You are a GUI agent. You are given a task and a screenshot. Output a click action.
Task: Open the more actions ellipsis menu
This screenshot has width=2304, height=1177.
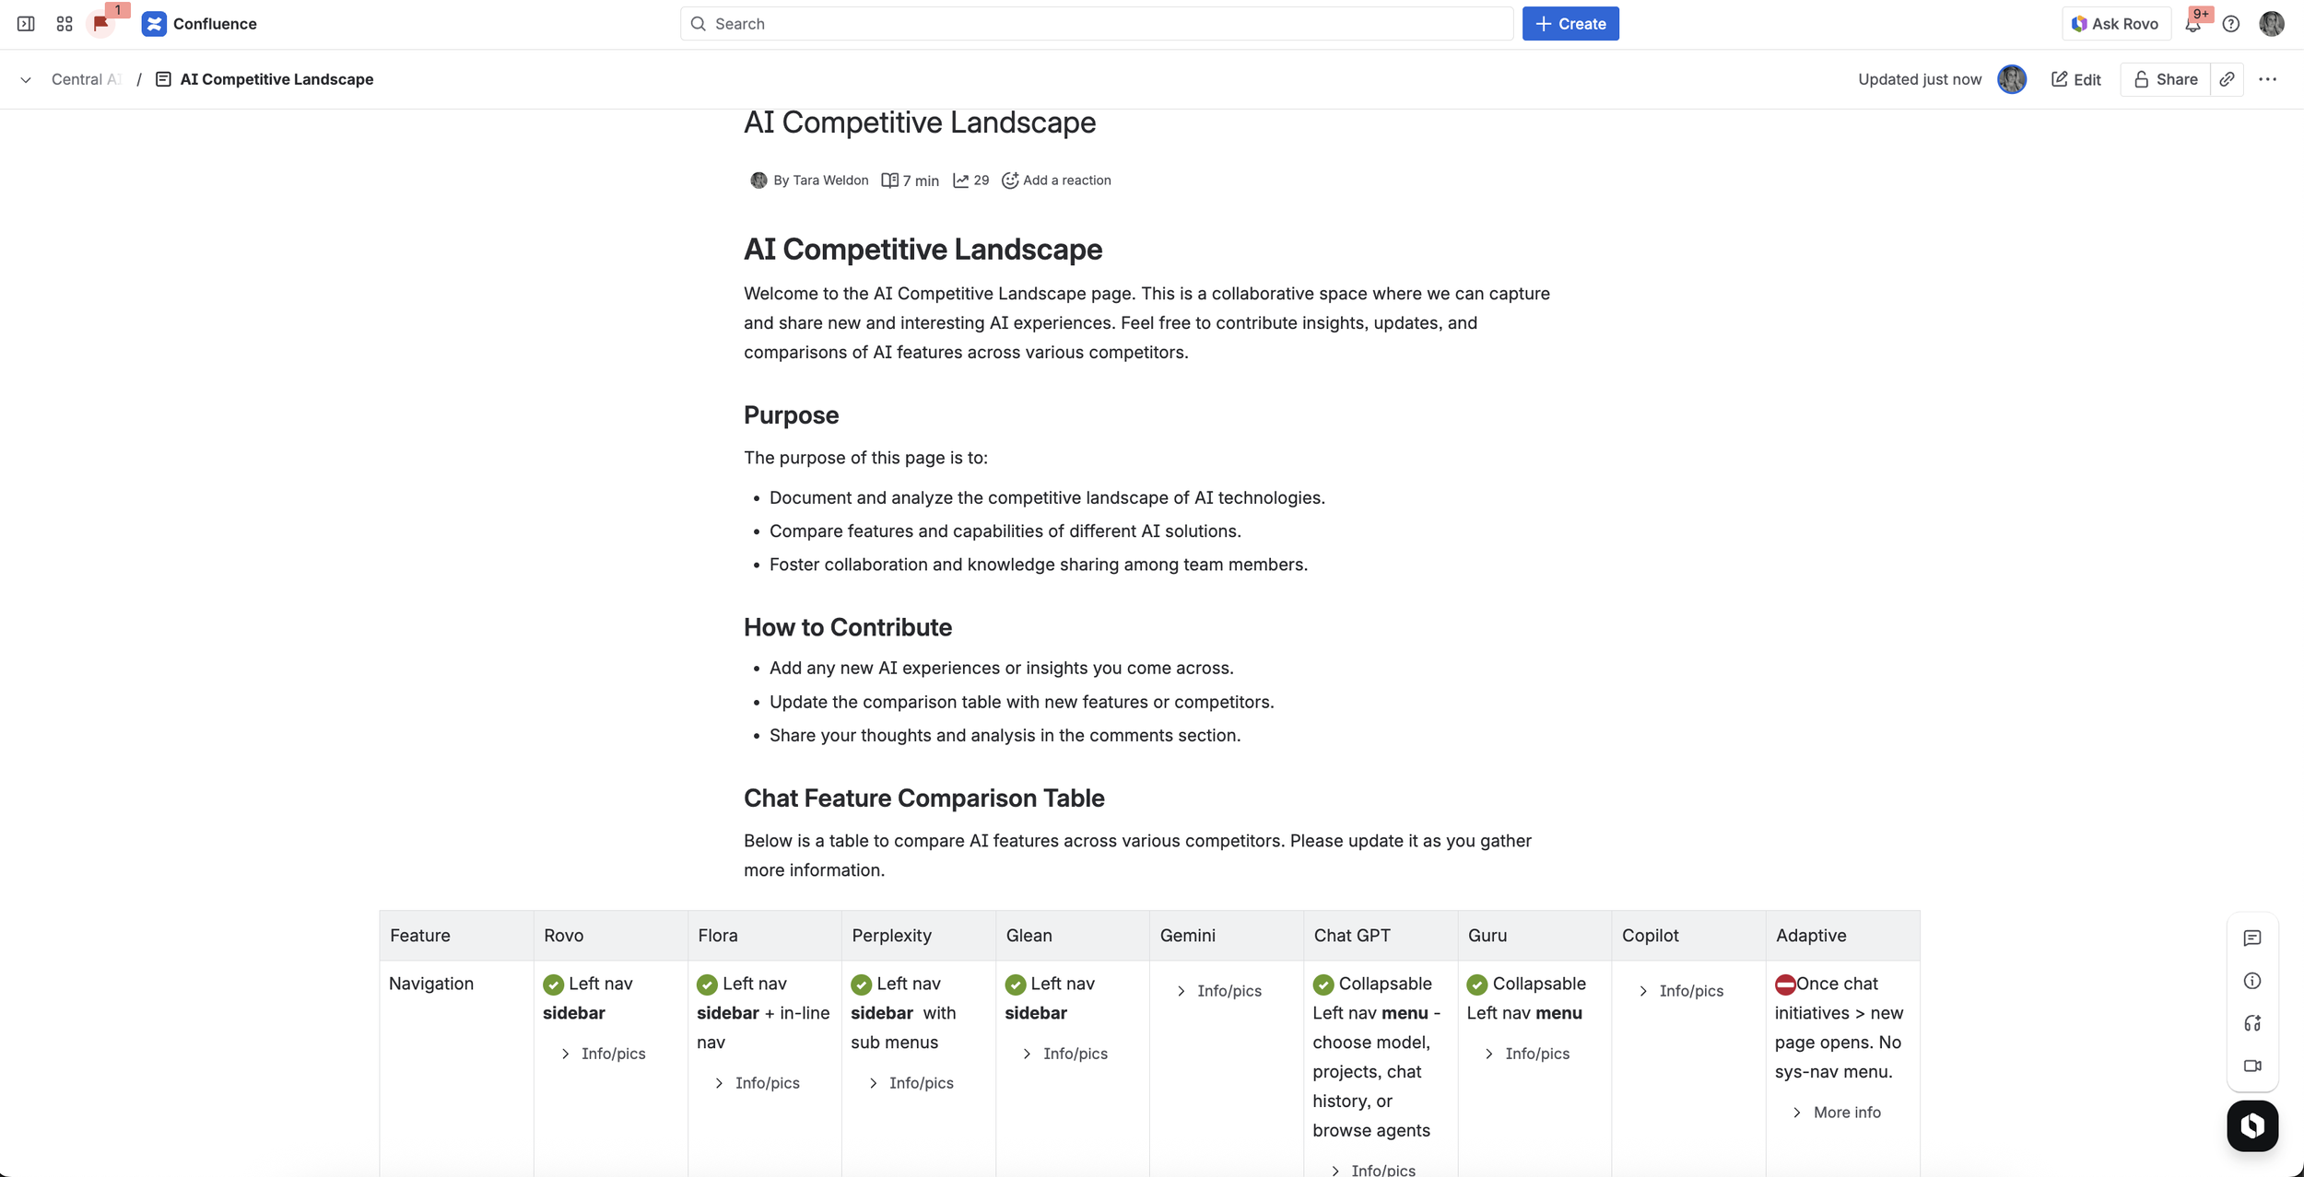2268,79
